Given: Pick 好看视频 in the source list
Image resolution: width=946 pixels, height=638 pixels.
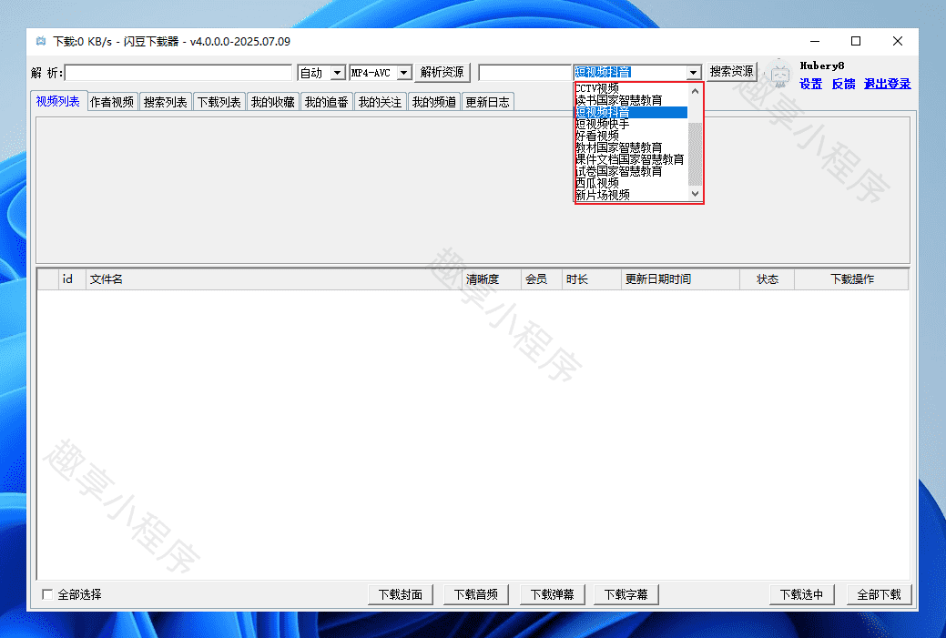Looking at the screenshot, I should [630, 137].
